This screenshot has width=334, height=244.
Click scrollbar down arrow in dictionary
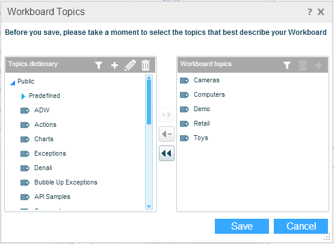149,207
